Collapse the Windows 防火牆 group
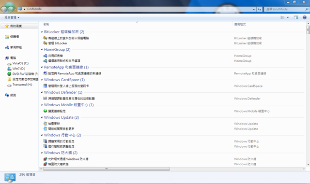Image resolution: width=310 pixels, height=184 pixels. 42,153
